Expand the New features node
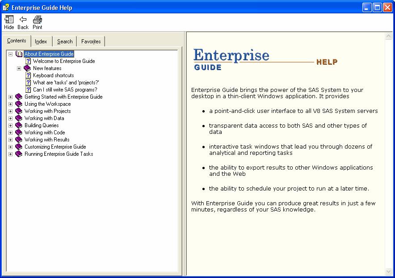The image size is (395, 278). pos(19,68)
